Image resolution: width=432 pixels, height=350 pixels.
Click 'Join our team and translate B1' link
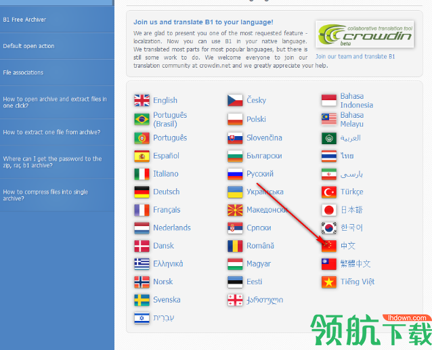(x=355, y=56)
